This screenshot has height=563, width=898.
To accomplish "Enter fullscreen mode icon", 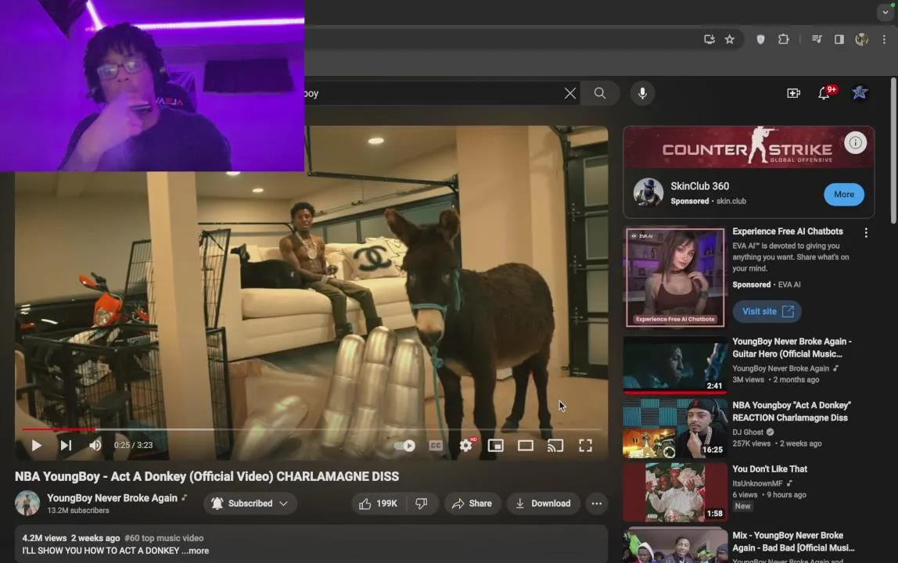I will tap(585, 446).
